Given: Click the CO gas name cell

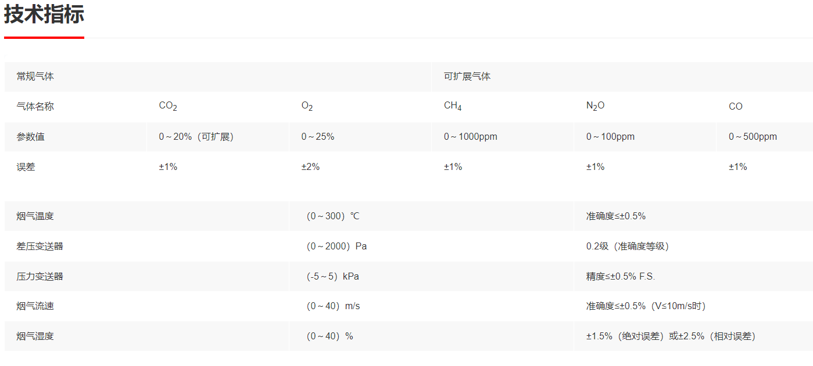Looking at the screenshot, I should pyautogui.click(x=765, y=107).
